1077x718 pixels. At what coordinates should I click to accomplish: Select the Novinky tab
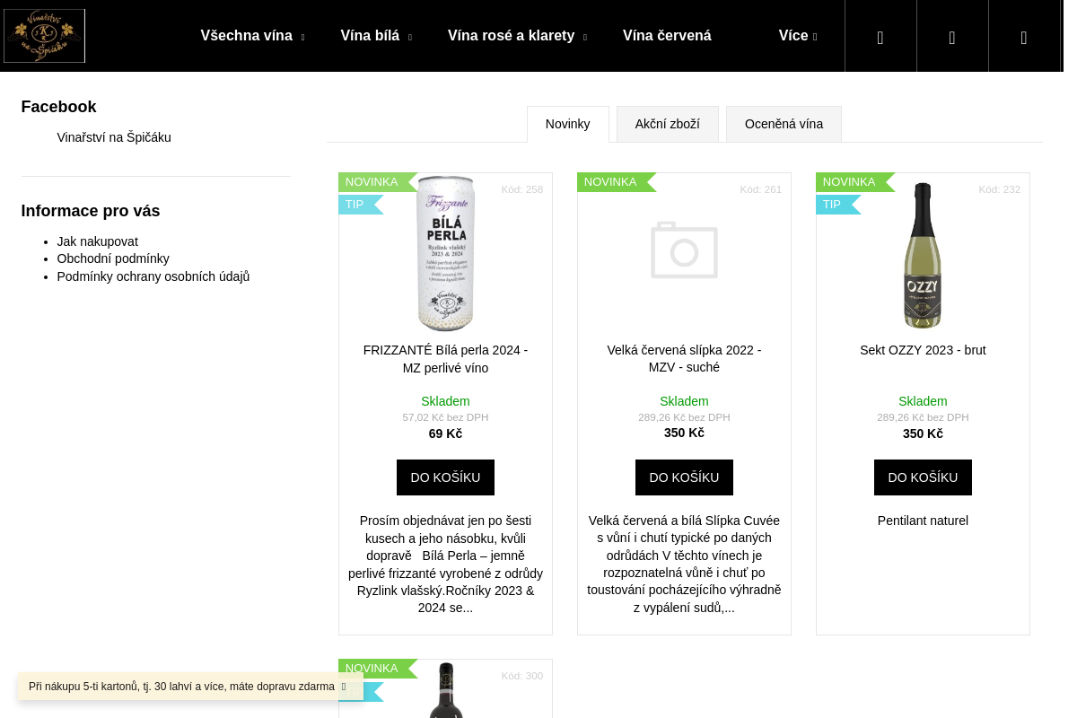point(568,124)
